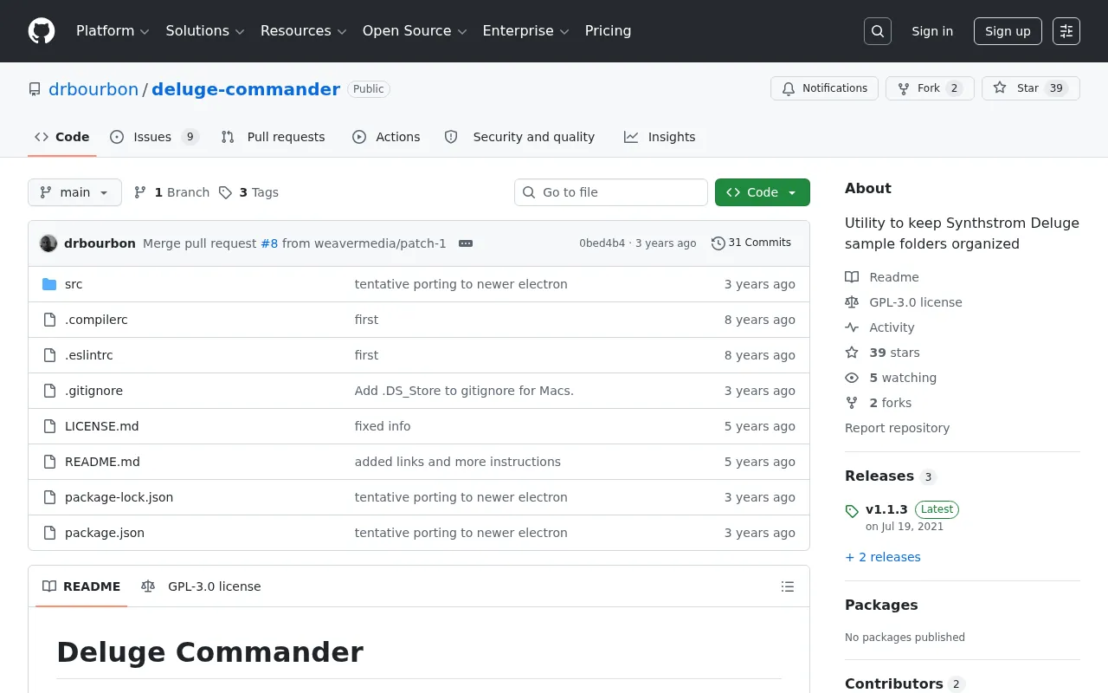Viewport: 1108px width, 693px height.
Task: Open the .eslintrc file
Action: [x=89, y=355]
